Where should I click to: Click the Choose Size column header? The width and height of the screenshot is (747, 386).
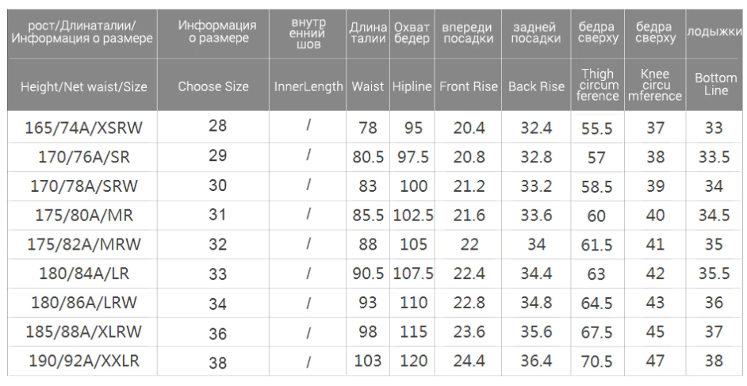tap(213, 86)
